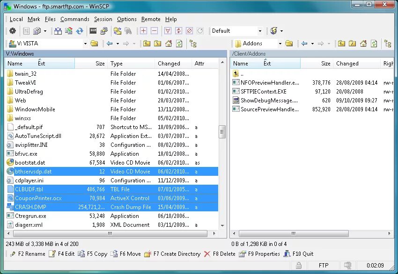Click the blue circular arrows sync icon
The height and width of the screenshot is (274, 398).
[80, 31]
